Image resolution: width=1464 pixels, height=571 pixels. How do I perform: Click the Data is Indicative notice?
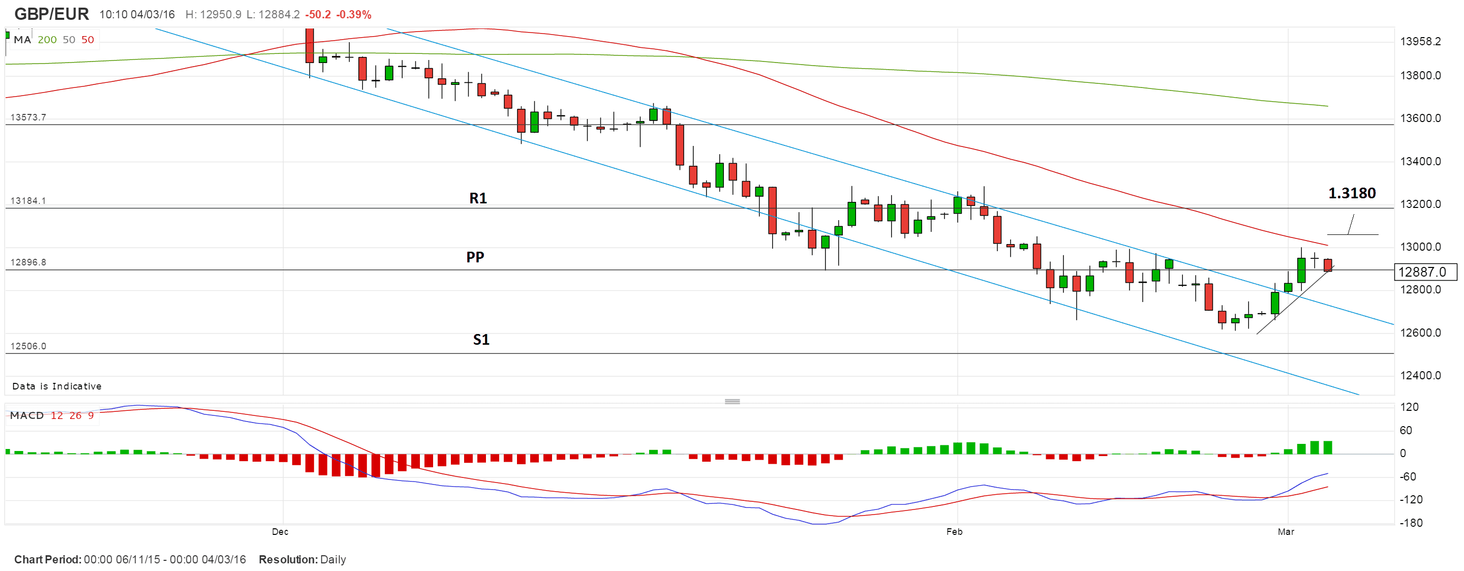[57, 386]
